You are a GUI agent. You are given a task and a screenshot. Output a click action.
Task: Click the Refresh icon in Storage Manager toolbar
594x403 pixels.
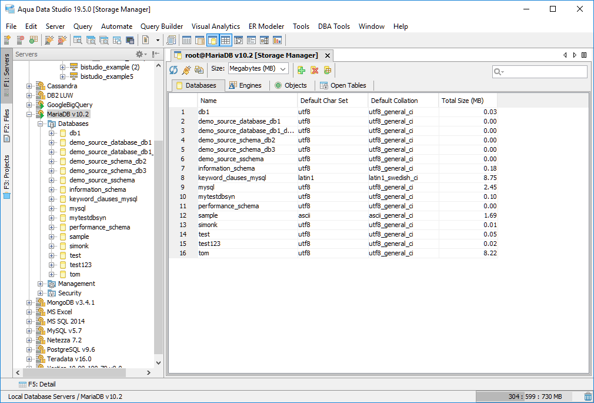174,70
